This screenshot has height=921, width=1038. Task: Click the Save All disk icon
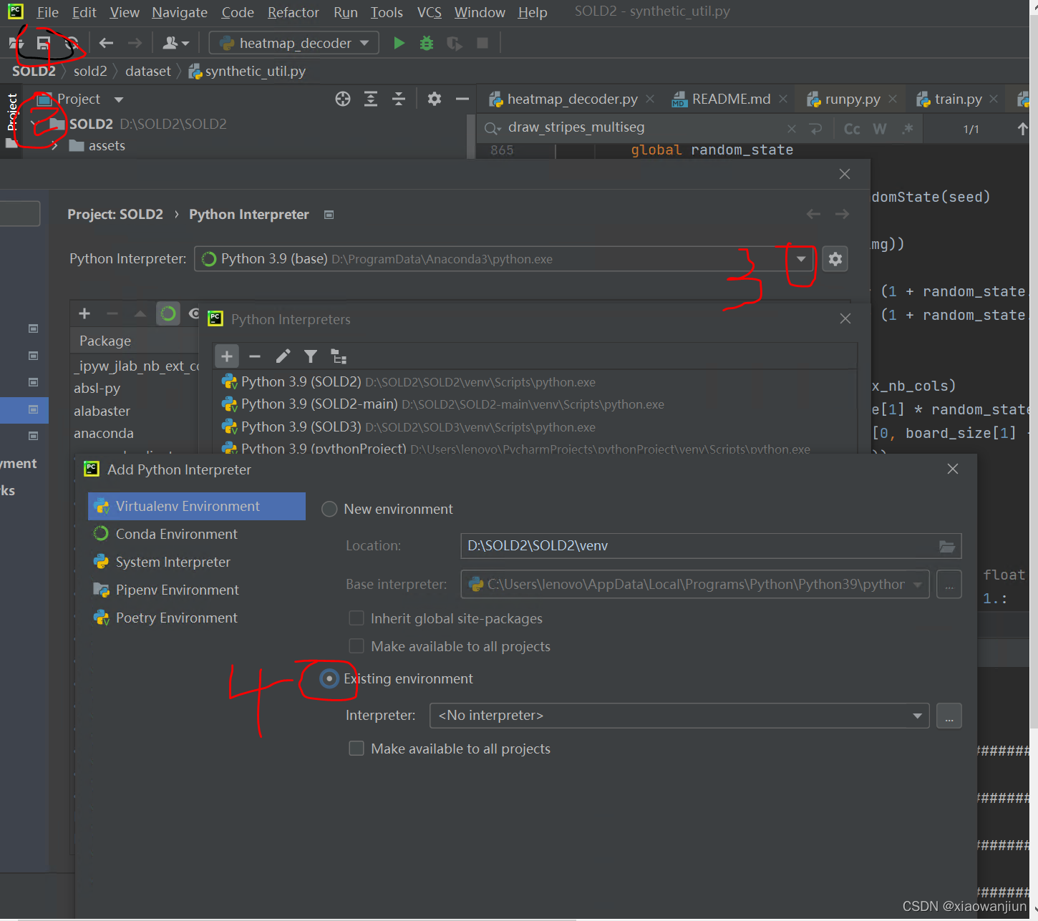click(44, 44)
